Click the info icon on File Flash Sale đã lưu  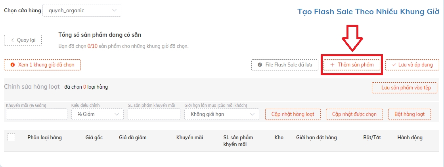260,65
